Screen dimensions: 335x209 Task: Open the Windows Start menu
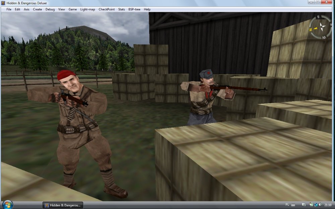pyautogui.click(x=8, y=205)
